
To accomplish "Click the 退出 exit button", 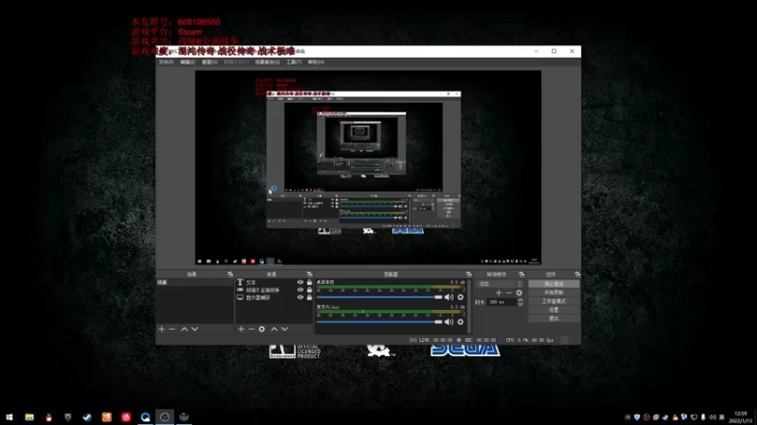I will (554, 318).
